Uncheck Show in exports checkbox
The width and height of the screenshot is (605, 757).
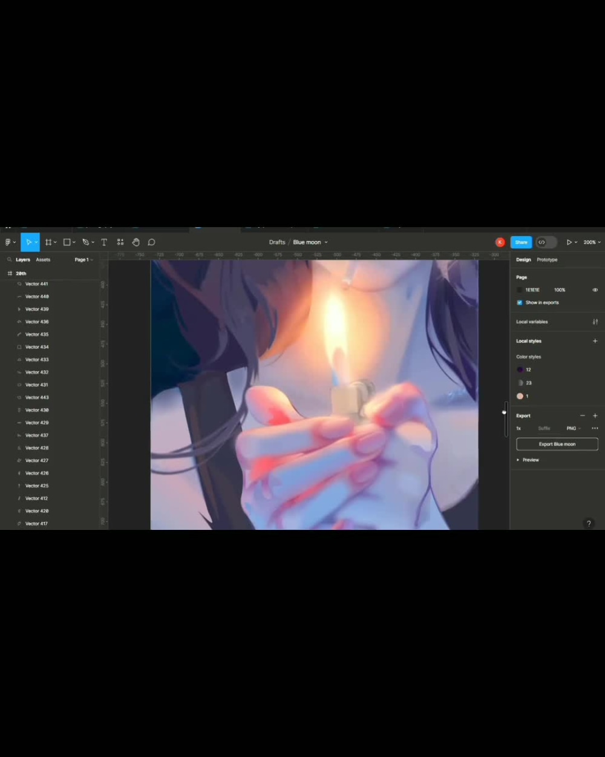520,302
